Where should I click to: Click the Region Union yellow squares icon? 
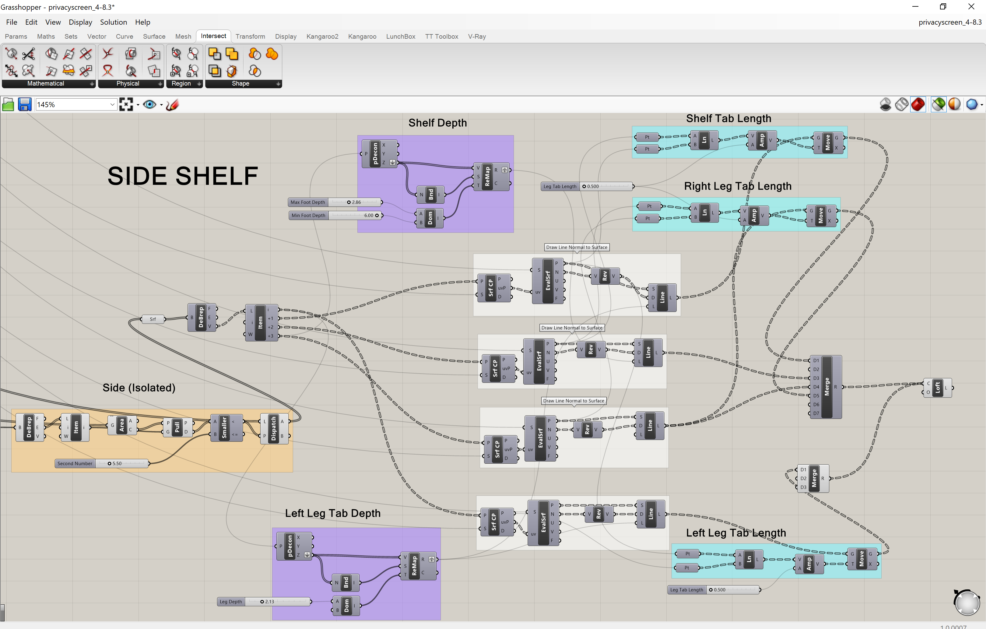pyautogui.click(x=232, y=54)
